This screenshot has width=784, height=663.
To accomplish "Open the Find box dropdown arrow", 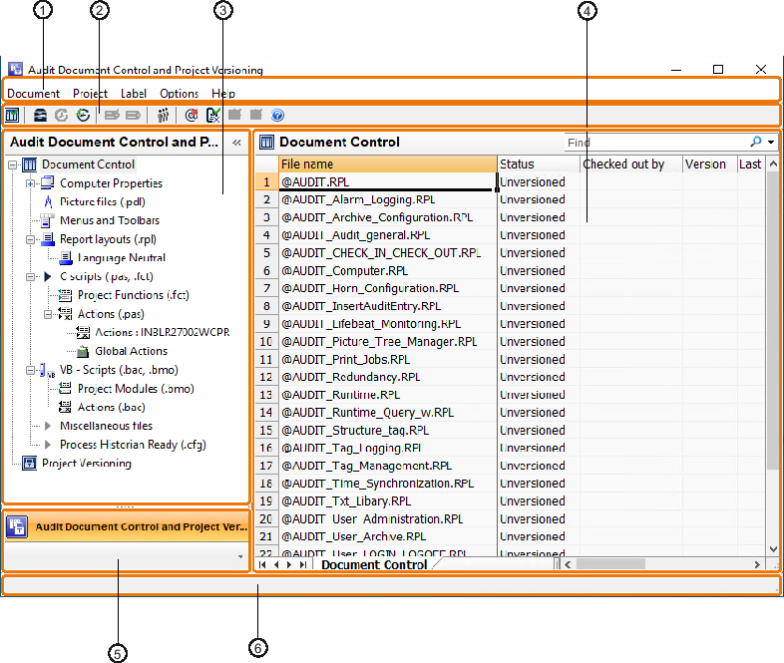I will click(771, 143).
